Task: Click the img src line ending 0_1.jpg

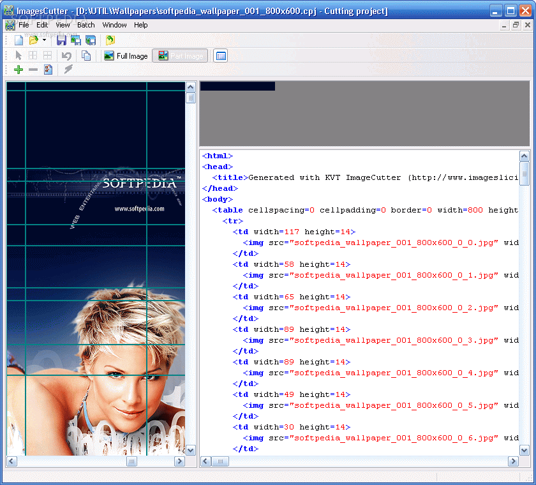Action: (x=380, y=275)
